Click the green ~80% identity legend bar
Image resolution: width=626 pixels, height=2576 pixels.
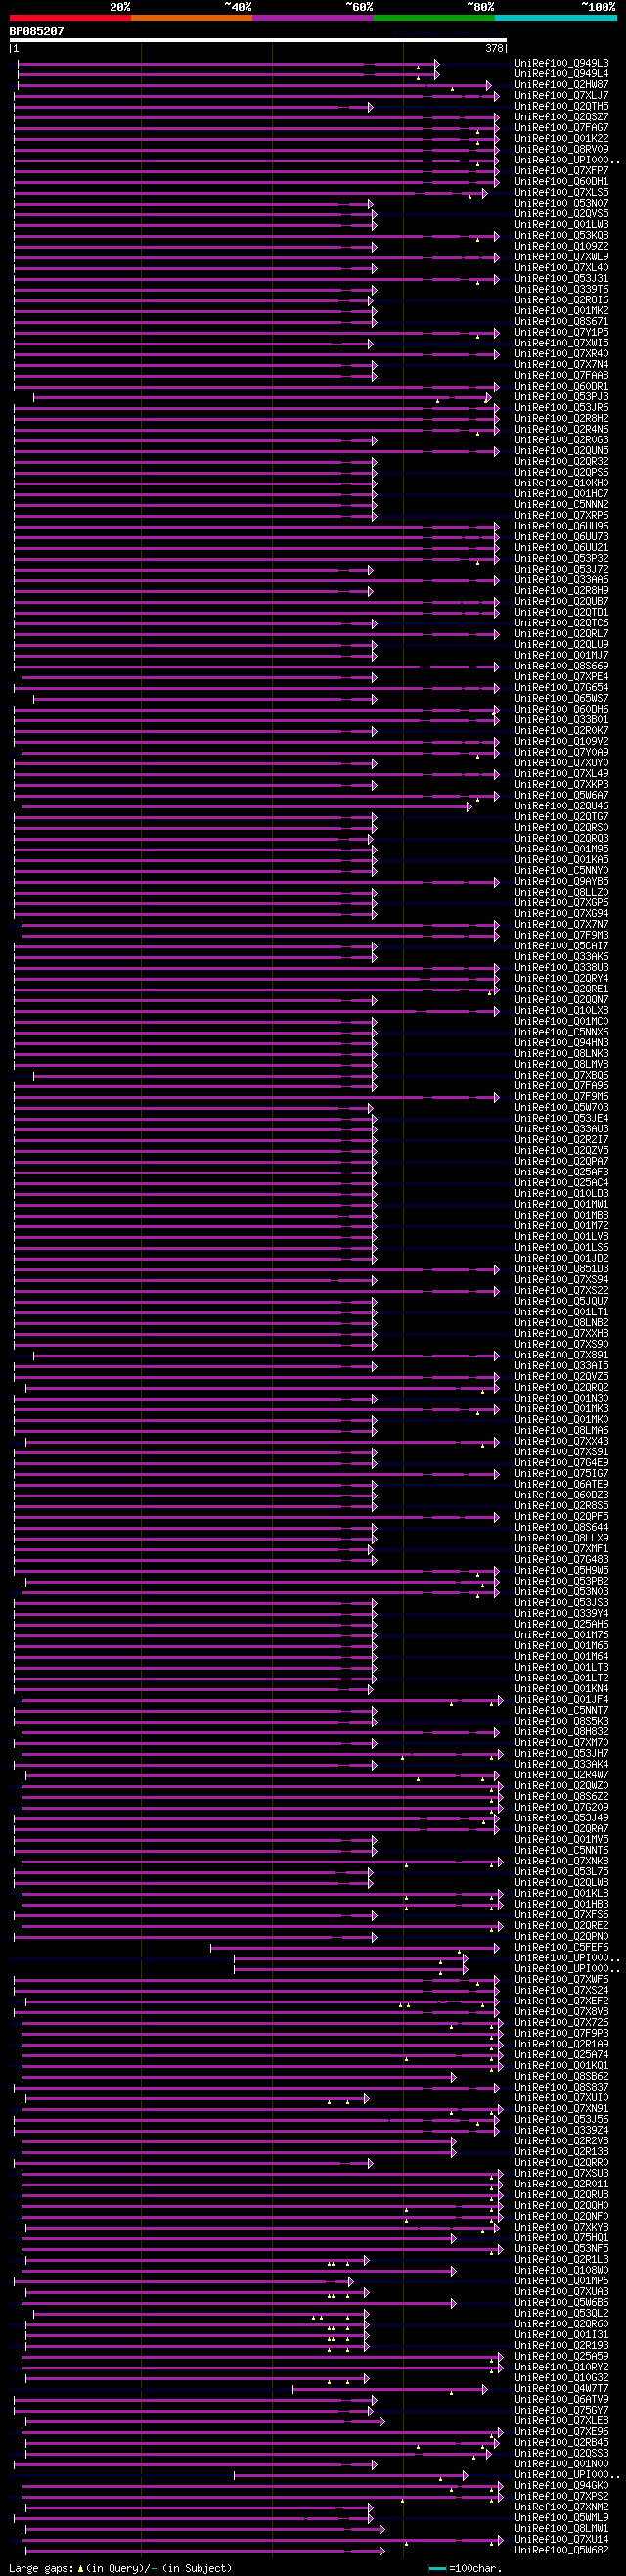pos(434,18)
